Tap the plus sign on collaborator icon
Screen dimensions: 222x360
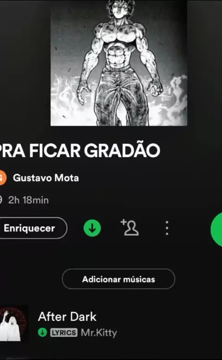point(123,222)
